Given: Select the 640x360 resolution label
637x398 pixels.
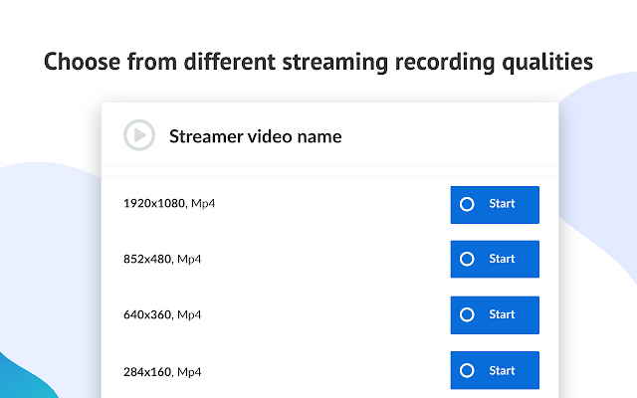Looking at the screenshot, I should tap(147, 314).
